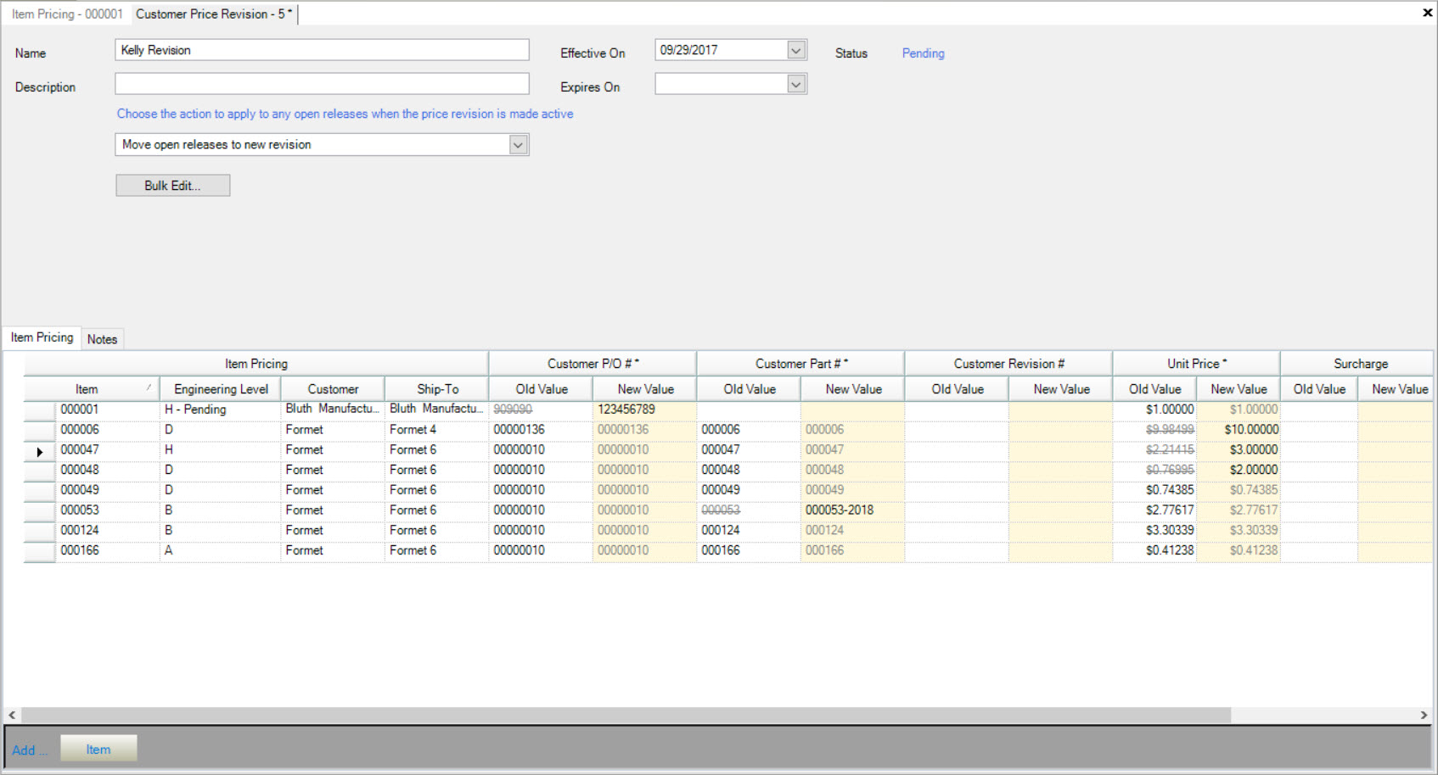Click current row arrow for item 000047
This screenshot has width=1438, height=775.
point(39,450)
